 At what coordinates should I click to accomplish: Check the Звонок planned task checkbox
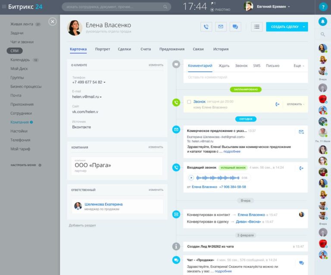[189, 102]
